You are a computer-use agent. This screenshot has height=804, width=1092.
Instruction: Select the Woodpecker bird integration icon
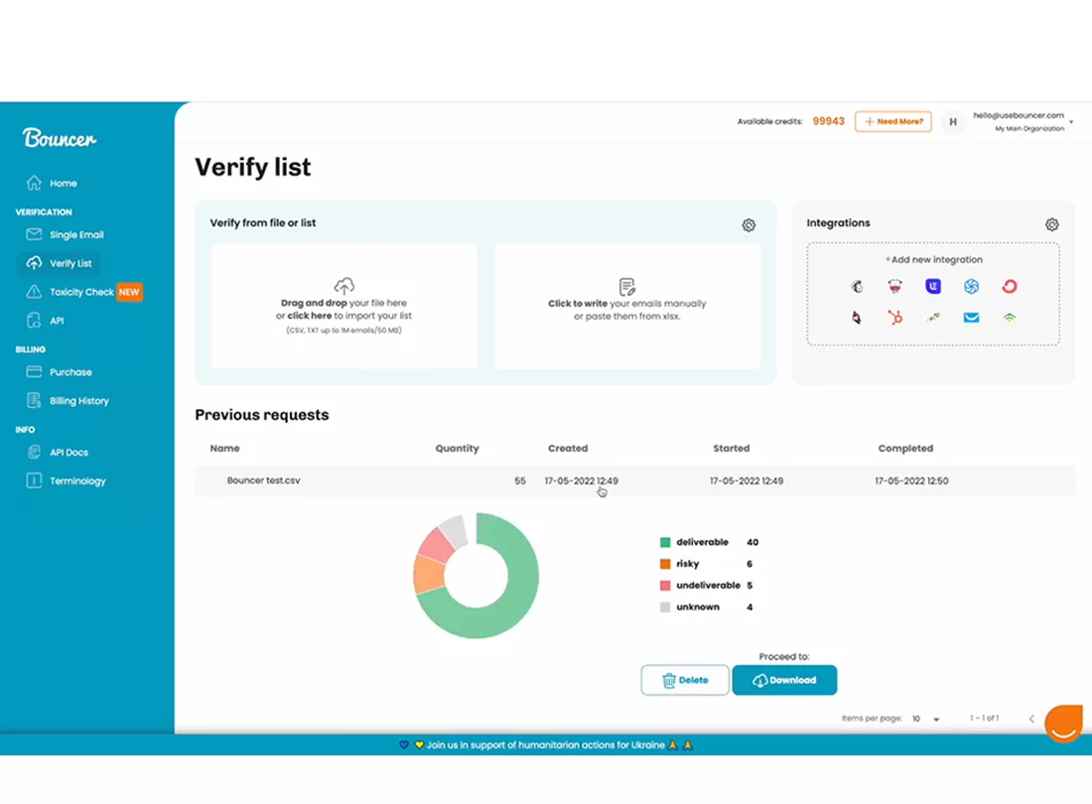coord(857,318)
